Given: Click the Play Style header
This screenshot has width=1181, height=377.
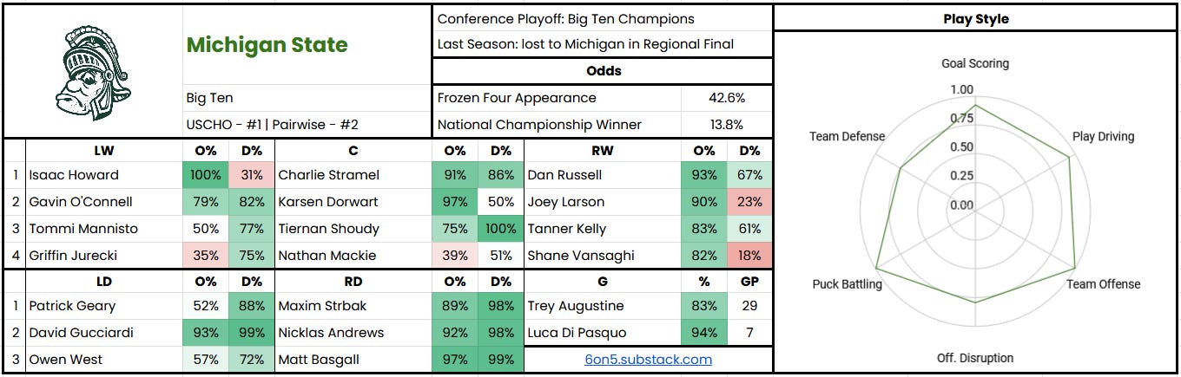Looking at the screenshot, I should pos(976,18).
